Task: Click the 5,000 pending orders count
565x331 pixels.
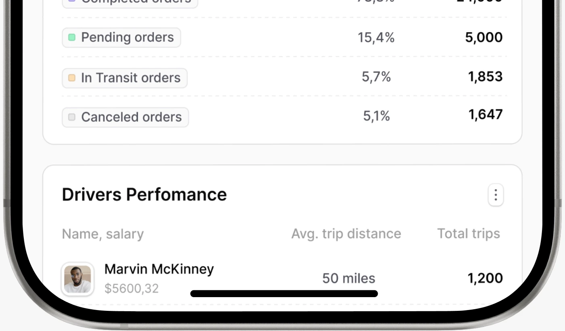Action: [x=484, y=37]
